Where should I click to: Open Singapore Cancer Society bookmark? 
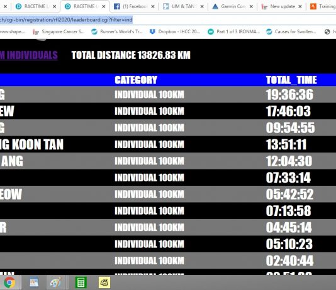click(59, 31)
